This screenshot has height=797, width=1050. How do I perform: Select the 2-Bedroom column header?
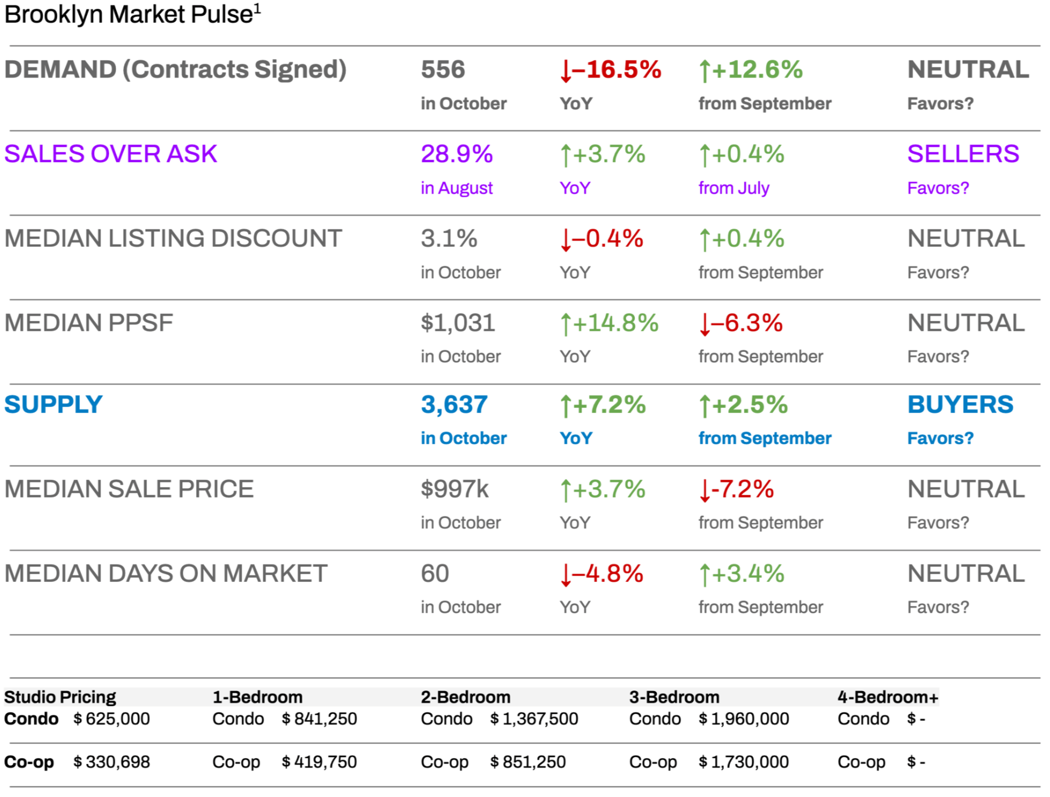point(465,697)
